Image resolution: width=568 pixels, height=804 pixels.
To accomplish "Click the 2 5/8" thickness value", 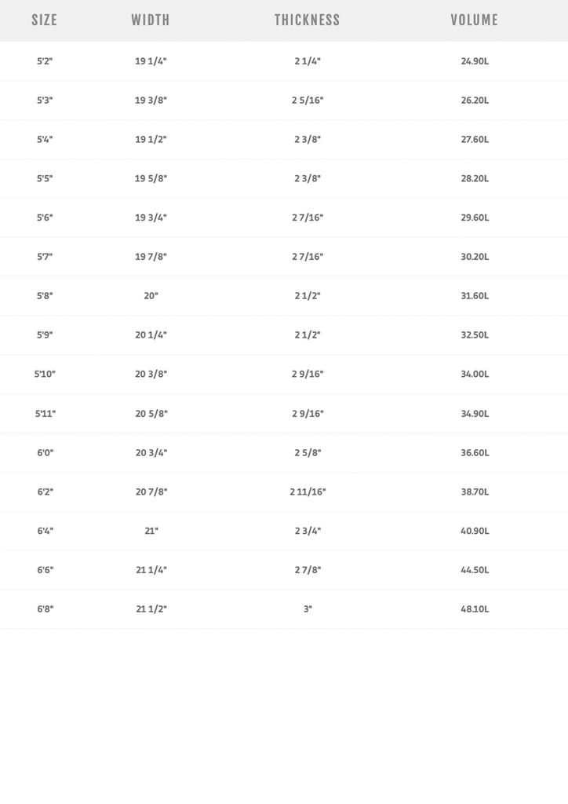I will click(x=308, y=453).
